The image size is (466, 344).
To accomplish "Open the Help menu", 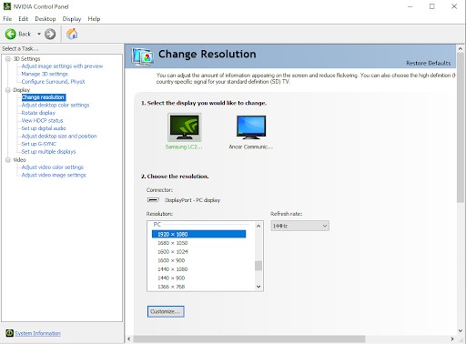I will pos(94,19).
